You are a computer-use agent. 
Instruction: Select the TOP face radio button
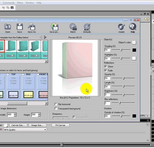[x=8, y=74]
